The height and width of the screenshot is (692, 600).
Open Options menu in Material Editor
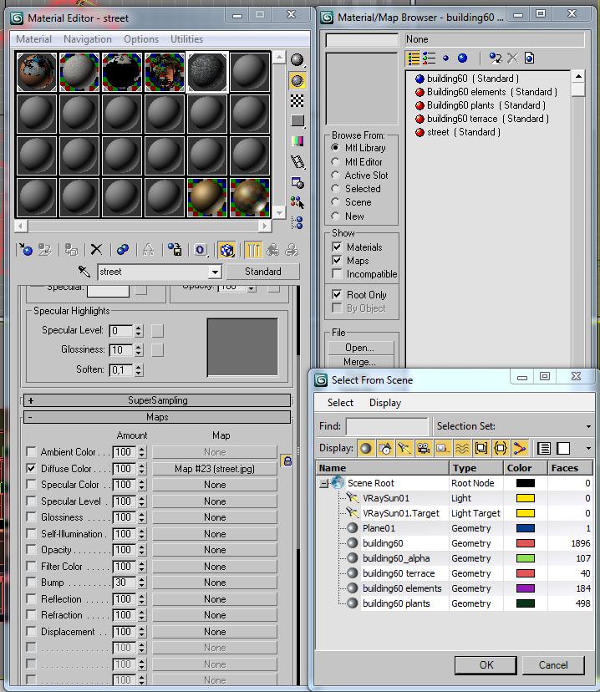point(140,39)
